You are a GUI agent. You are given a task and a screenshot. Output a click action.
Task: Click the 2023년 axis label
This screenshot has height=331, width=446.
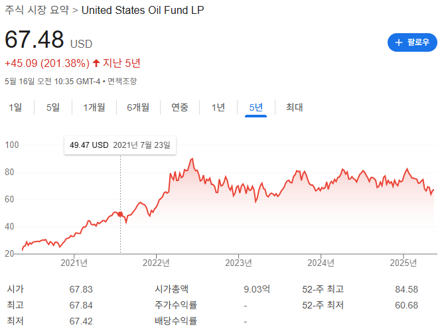239,263
